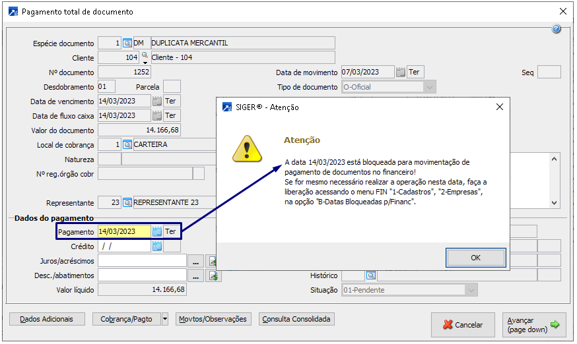Viewport: 577px width, 344px height.
Task: Click Avançar (page down) button
Action: click(534, 325)
